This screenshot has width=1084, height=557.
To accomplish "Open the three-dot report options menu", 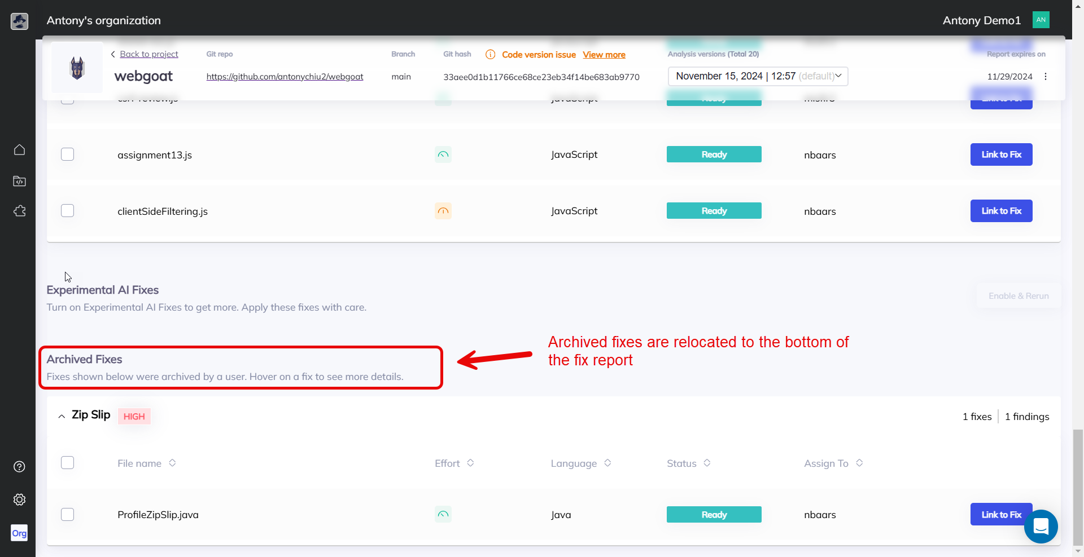I will pos(1046,77).
